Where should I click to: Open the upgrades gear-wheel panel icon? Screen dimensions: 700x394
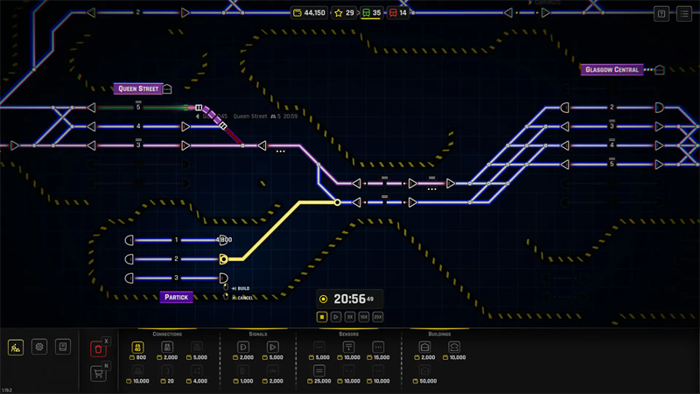tap(39, 347)
